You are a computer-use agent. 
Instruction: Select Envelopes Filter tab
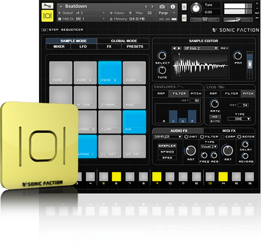pos(179,94)
